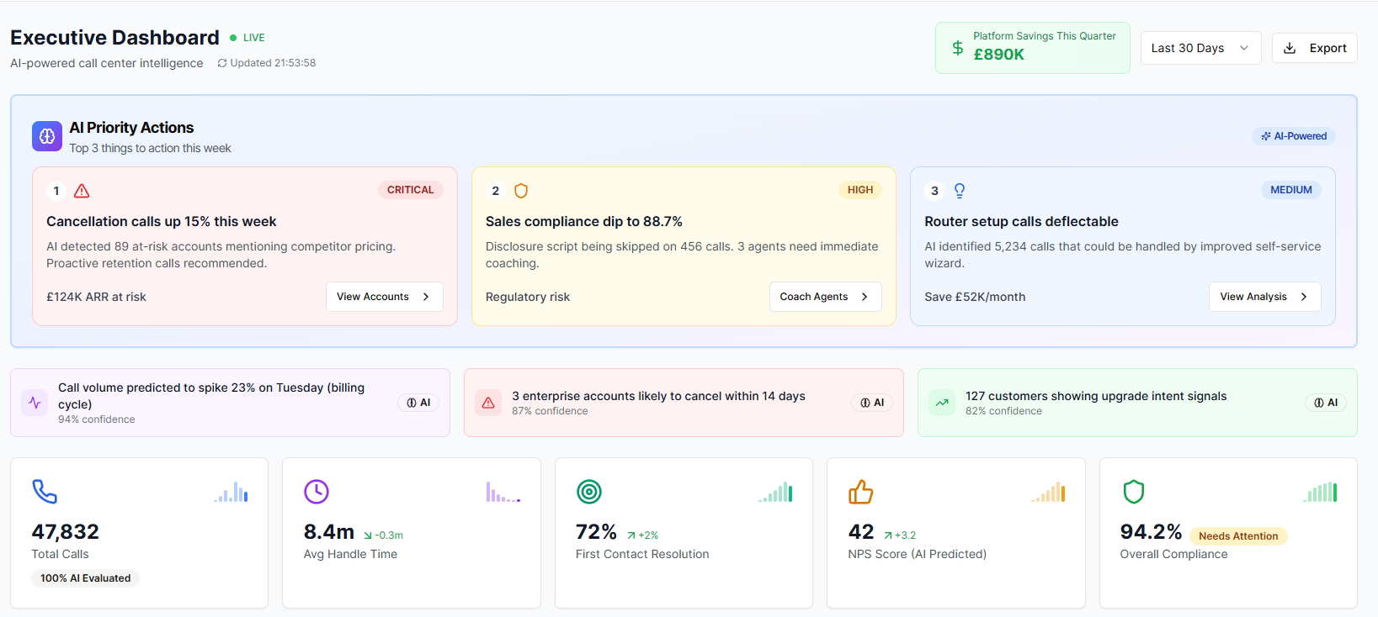Click the 94.2% compliance value
This screenshot has width=1378, height=617.
pyautogui.click(x=1151, y=532)
